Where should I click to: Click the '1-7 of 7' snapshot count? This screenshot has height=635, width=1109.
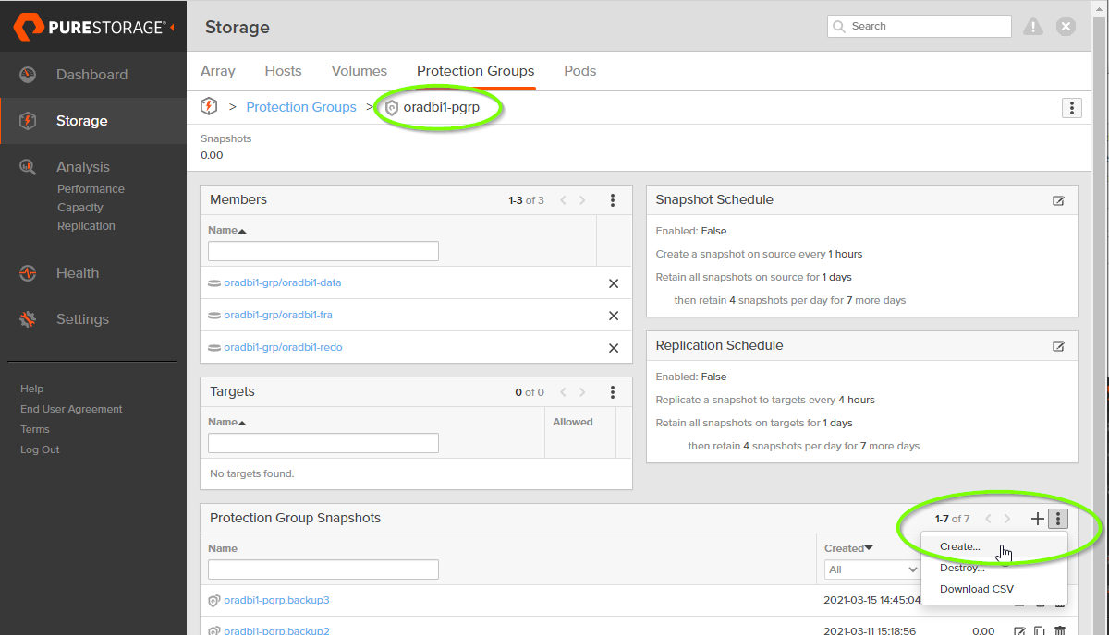pyautogui.click(x=952, y=519)
